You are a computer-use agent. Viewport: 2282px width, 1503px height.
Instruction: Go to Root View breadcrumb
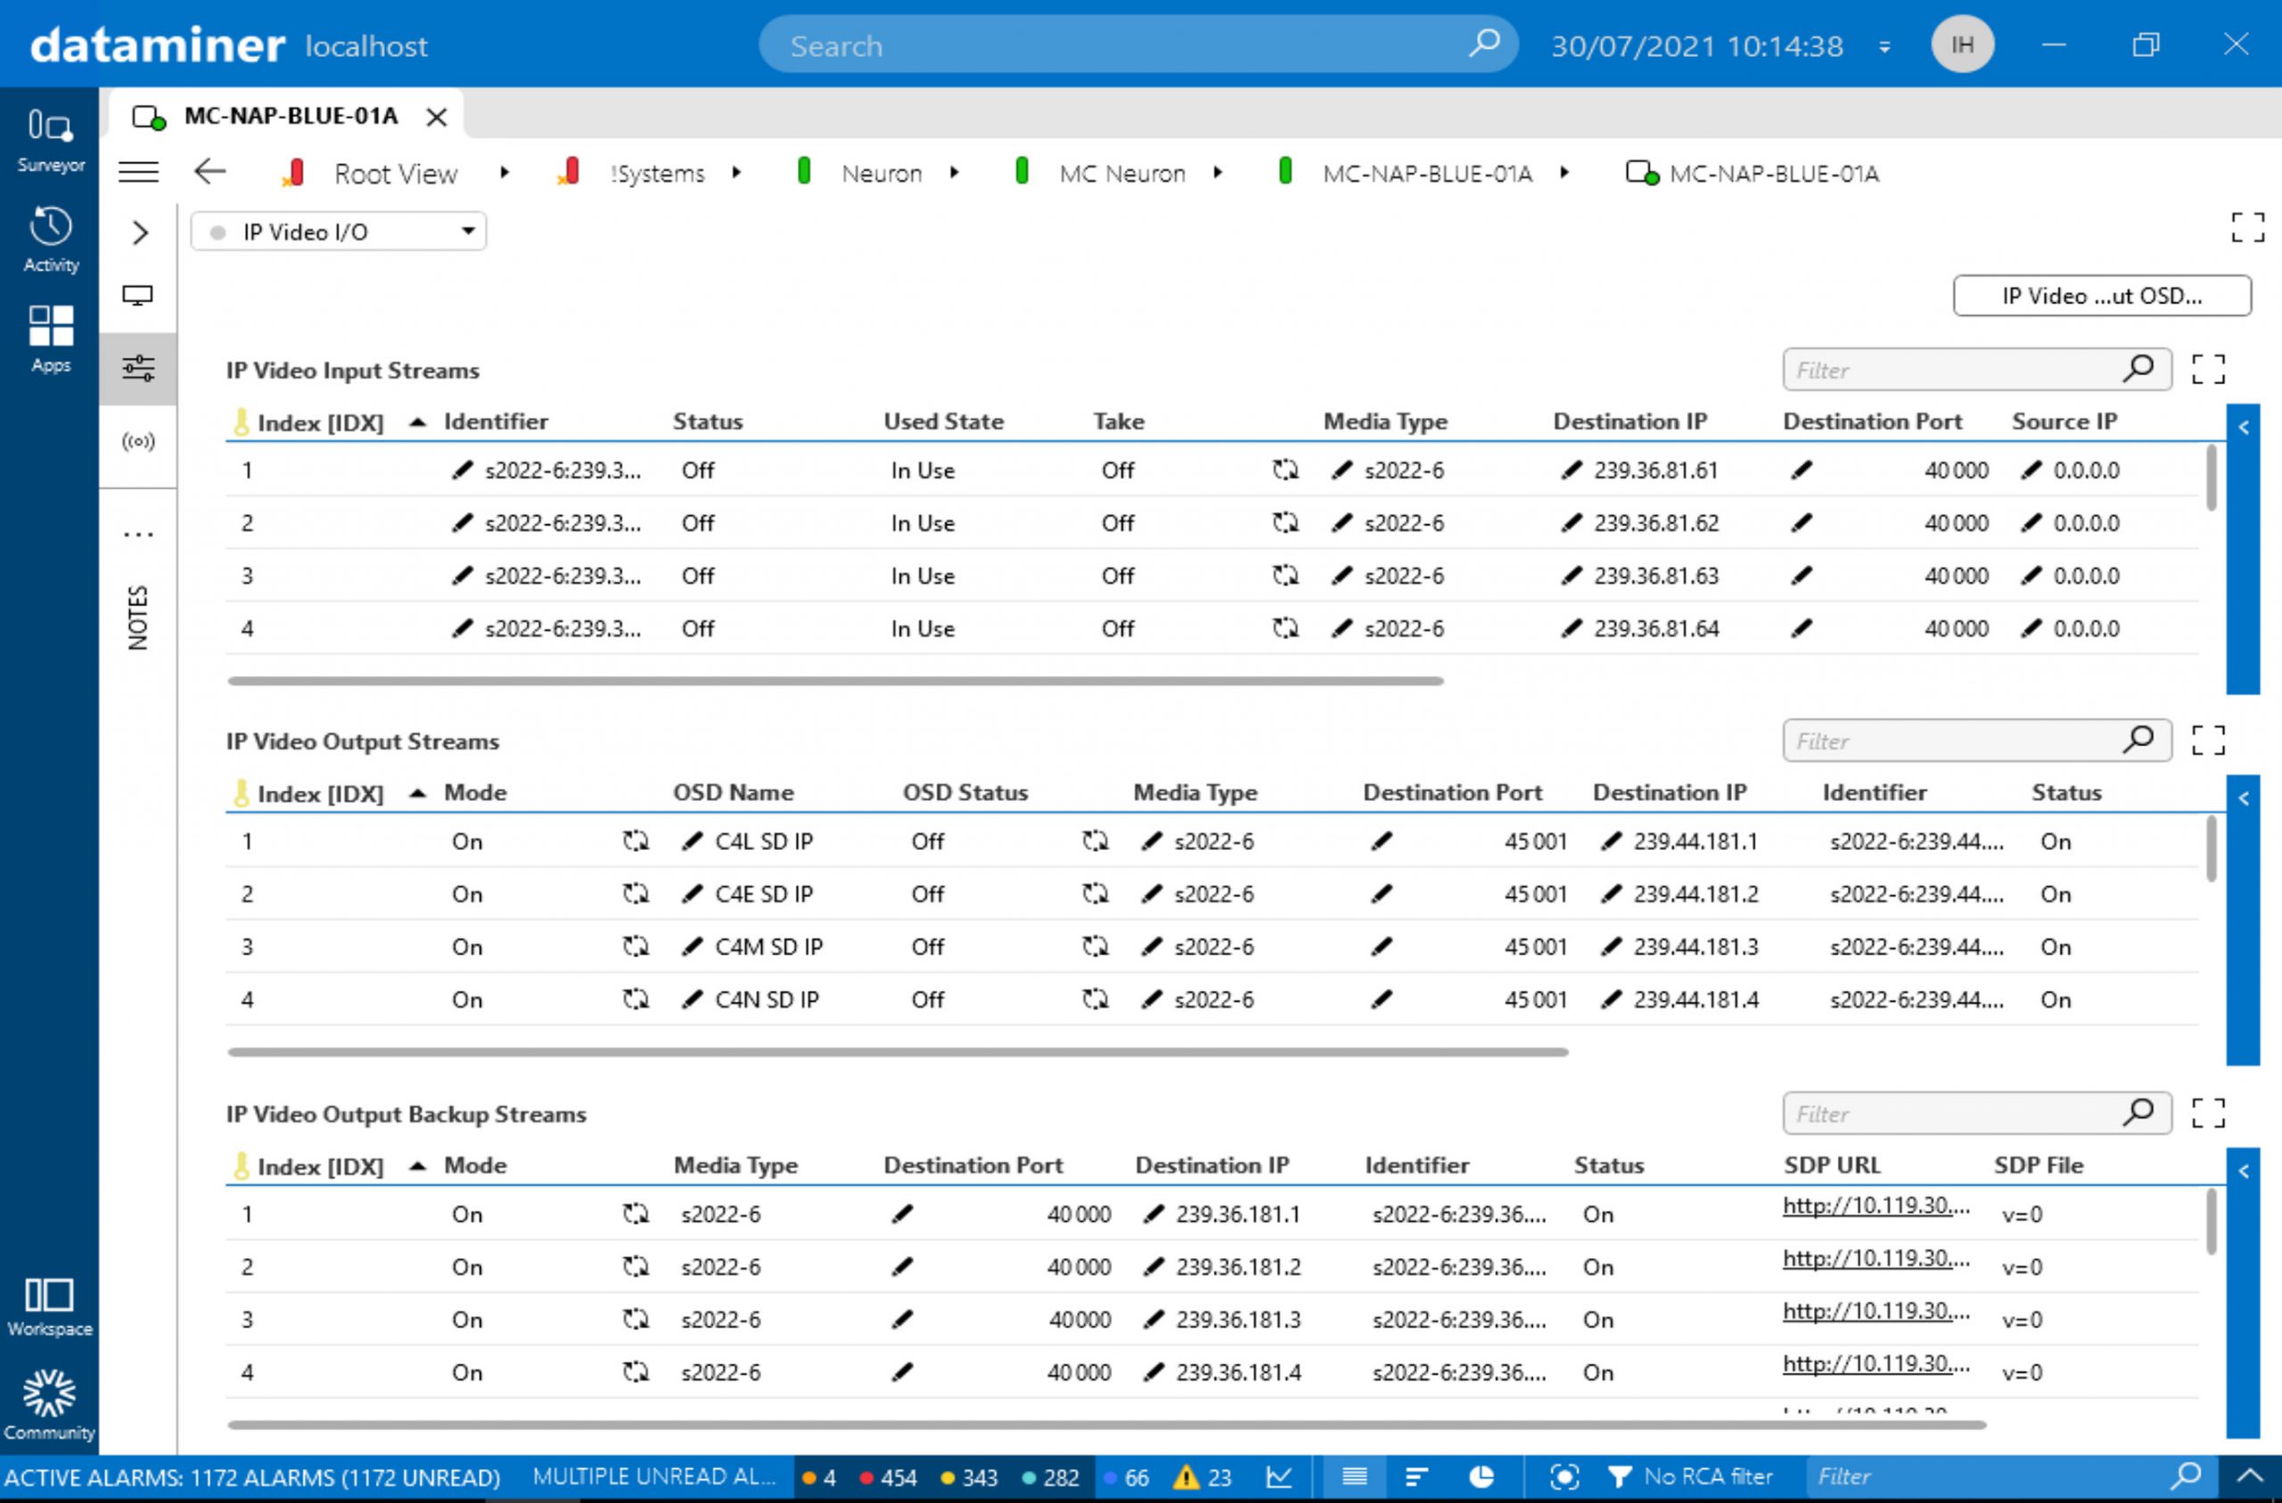pyautogui.click(x=395, y=174)
